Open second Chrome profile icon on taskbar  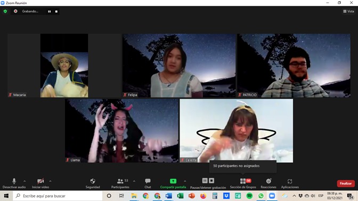157,196
